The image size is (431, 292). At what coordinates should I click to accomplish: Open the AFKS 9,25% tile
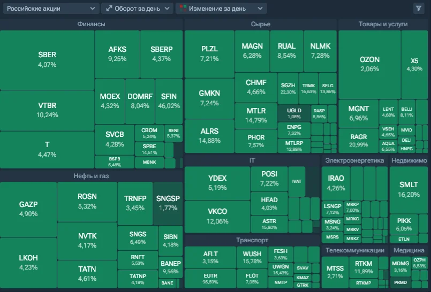tap(117, 54)
